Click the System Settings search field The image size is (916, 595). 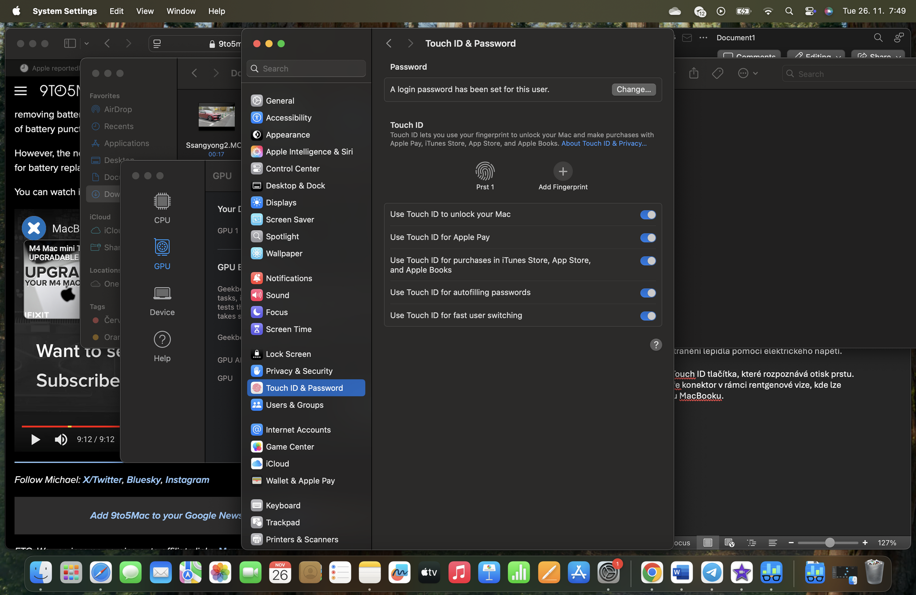tap(306, 68)
